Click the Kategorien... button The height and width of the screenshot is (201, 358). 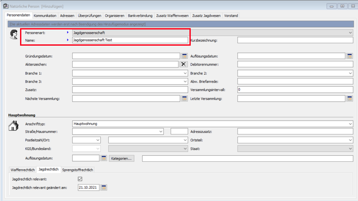pos(122,158)
